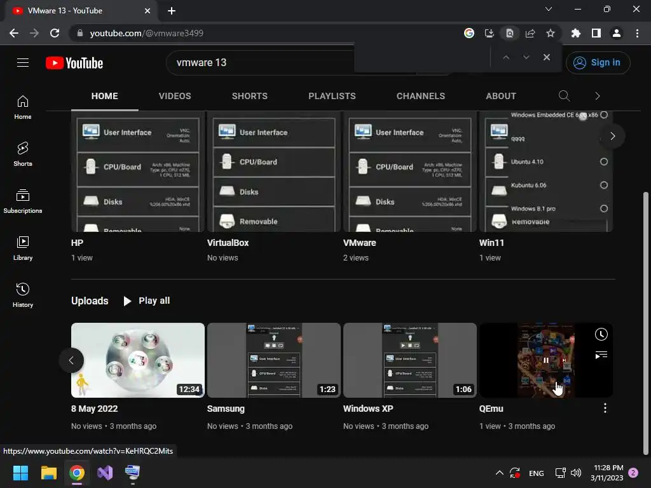Go back in the browser
The height and width of the screenshot is (488, 651).
click(x=14, y=33)
